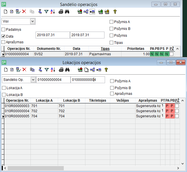Click the yellow help question mark in Lokacijos operacijos
Image resolution: width=187 pixels, height=172 pixels.
(x=106, y=69)
